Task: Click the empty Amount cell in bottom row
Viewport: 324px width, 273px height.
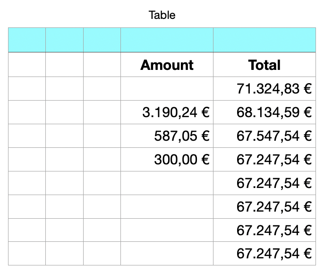Action: click(x=167, y=253)
